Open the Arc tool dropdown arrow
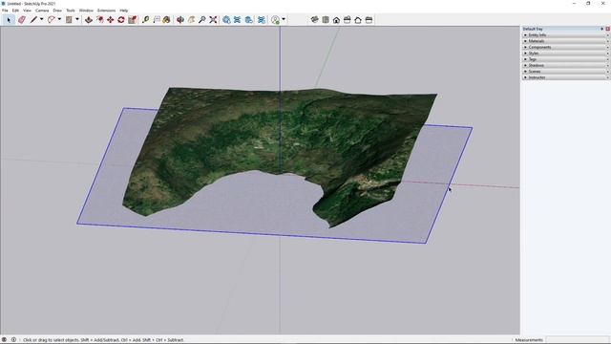Screen dimensions: 611x344 pos(59,19)
